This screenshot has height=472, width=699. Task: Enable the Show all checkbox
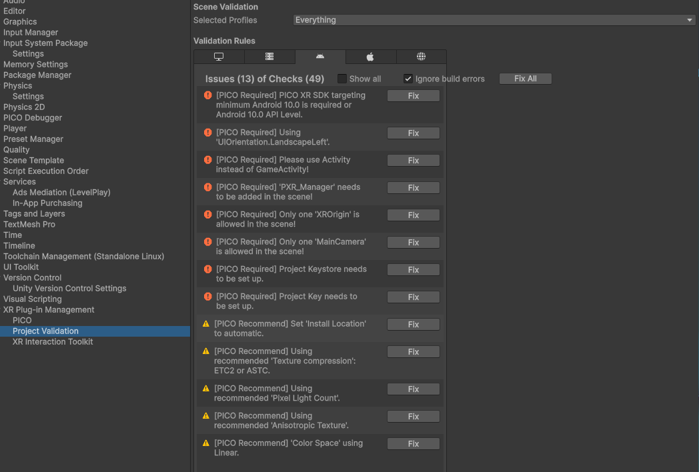tap(342, 79)
